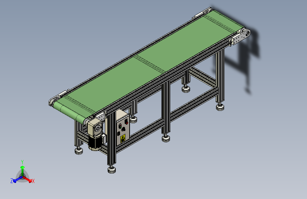Select the roller at the motor end of belt
Viewport: 307px width, 199px height.
point(69,113)
